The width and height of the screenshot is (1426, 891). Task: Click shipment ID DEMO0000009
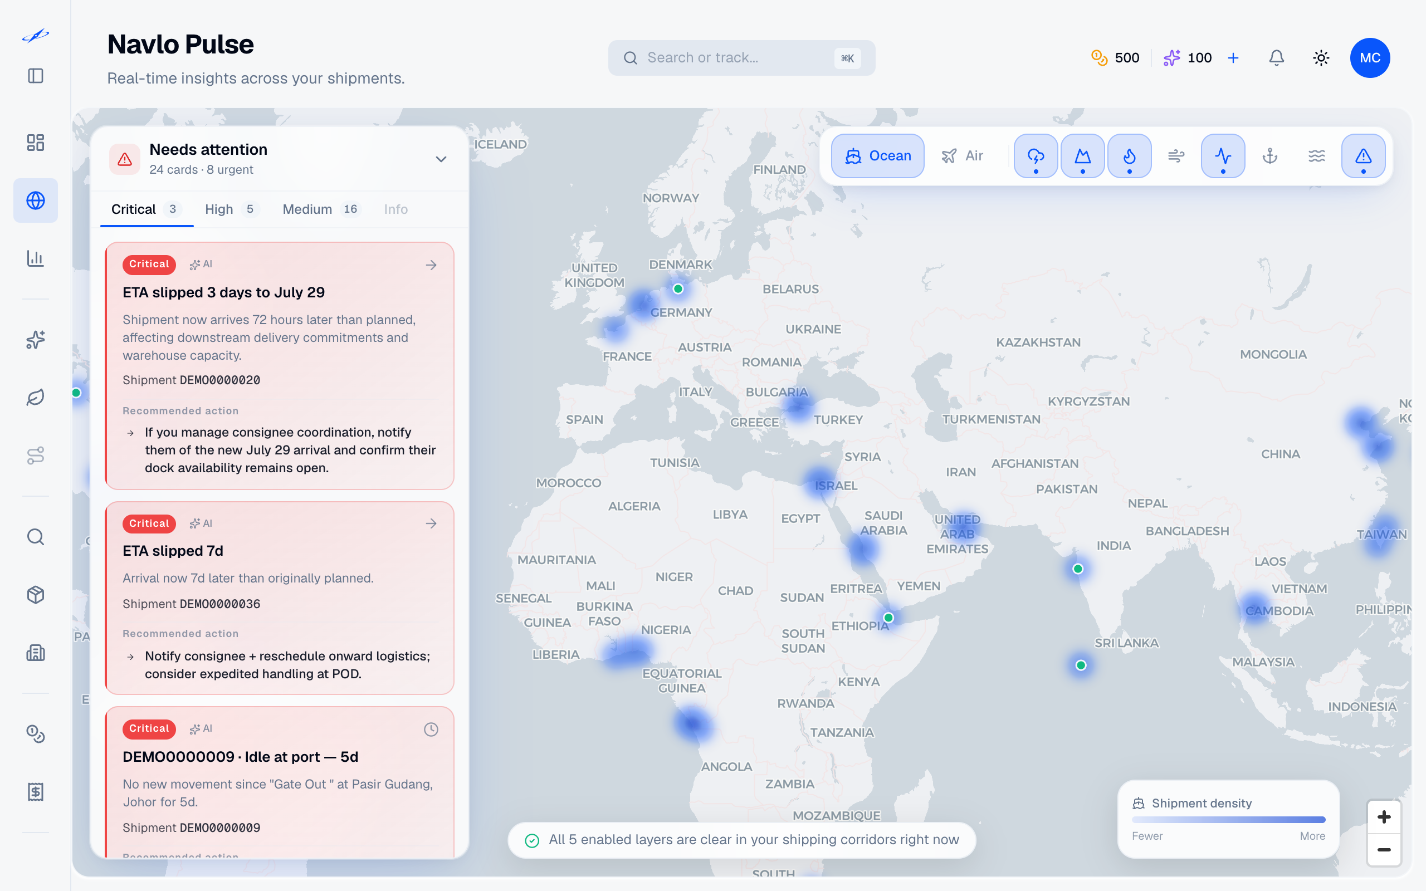220,828
